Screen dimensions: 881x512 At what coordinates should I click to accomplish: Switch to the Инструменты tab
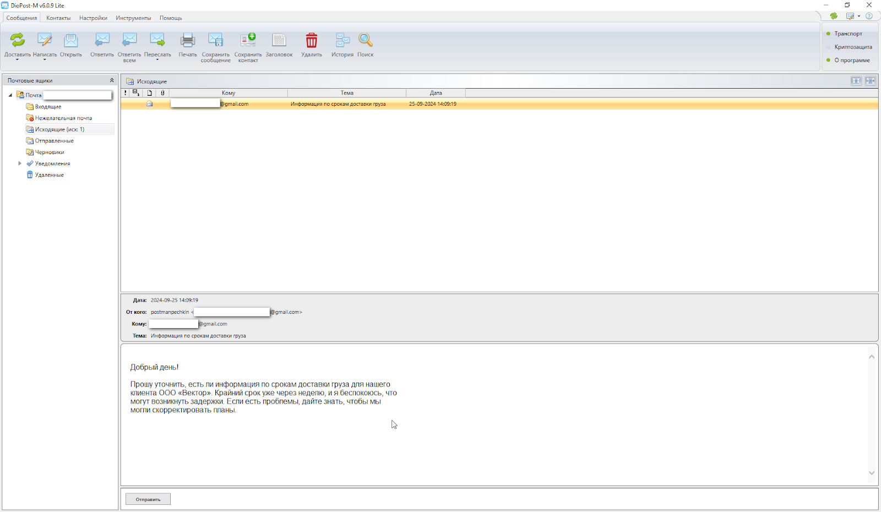pos(133,18)
